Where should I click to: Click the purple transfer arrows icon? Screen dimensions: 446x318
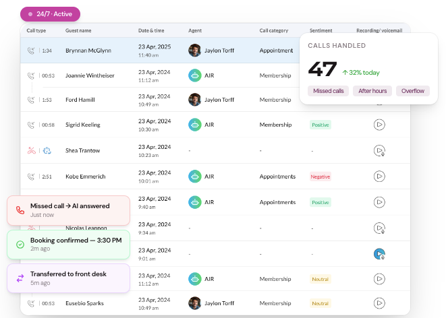pyautogui.click(x=20, y=278)
